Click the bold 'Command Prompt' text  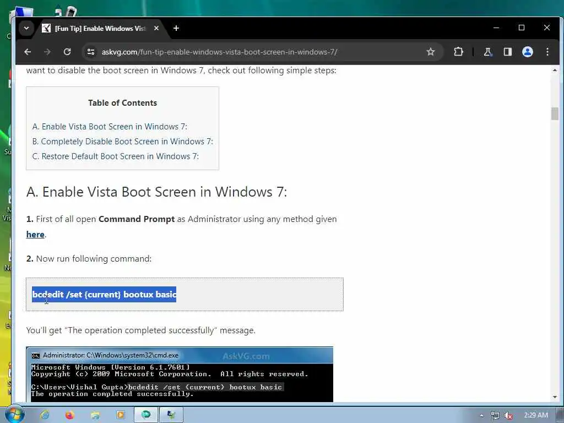tap(137, 219)
